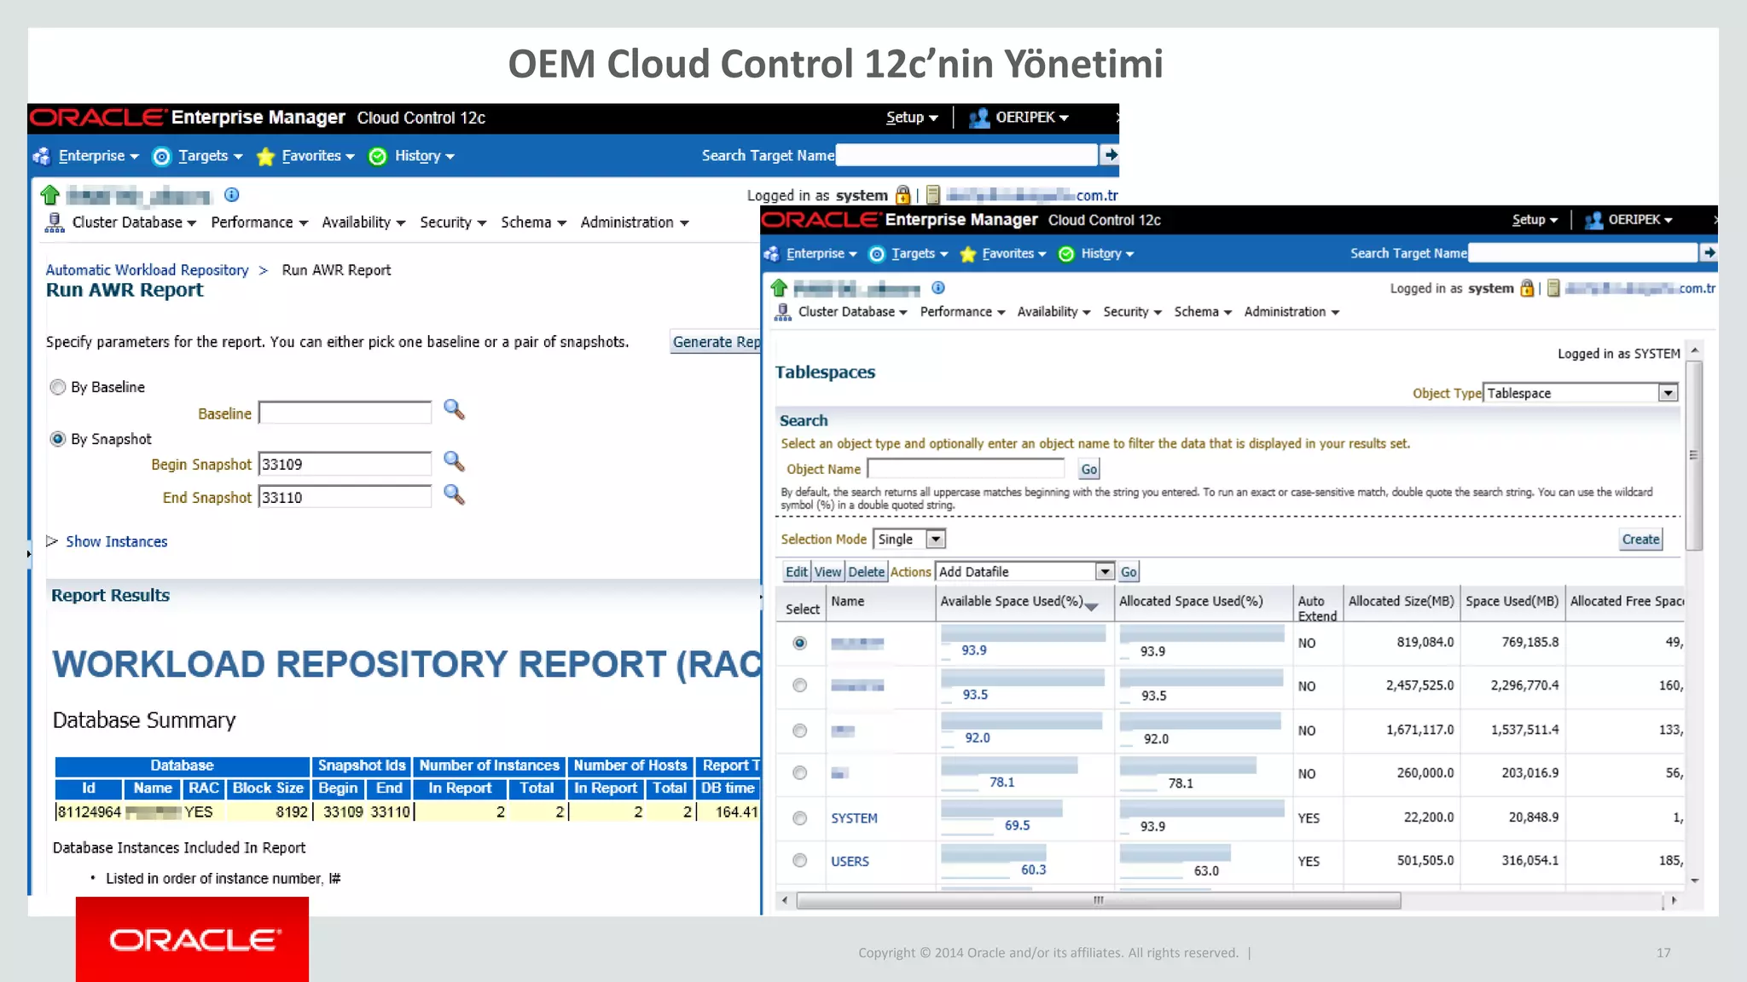Image resolution: width=1747 pixels, height=982 pixels.
Task: Click host icon beside com.tr, left window
Action: click(x=933, y=195)
